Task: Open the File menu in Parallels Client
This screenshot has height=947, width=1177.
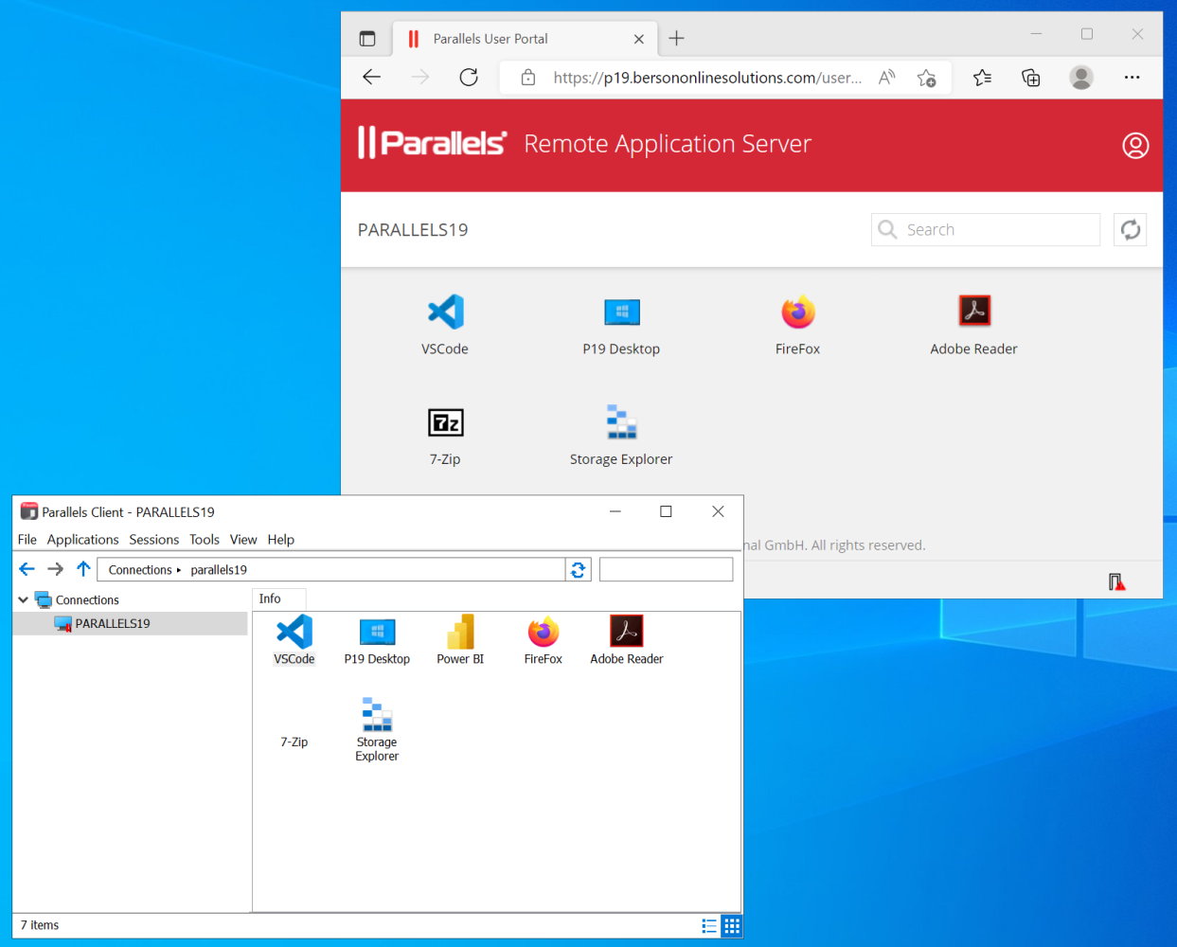Action: [x=27, y=540]
